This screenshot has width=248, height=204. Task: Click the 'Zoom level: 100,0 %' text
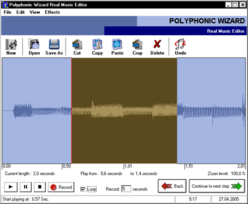point(226,174)
